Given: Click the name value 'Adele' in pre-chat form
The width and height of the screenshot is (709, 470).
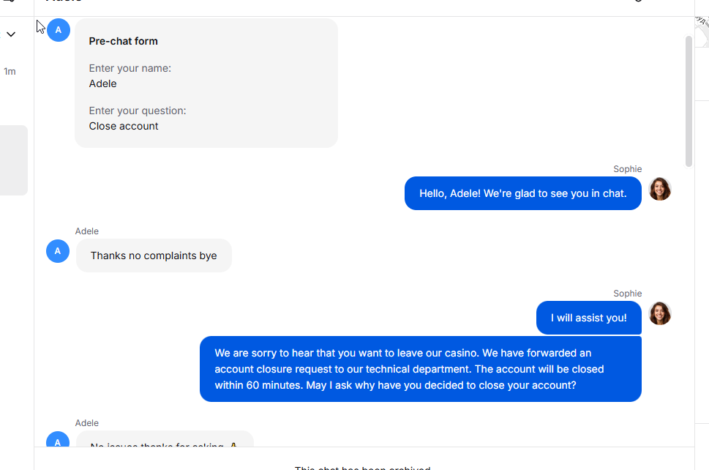Looking at the screenshot, I should pos(103,83).
